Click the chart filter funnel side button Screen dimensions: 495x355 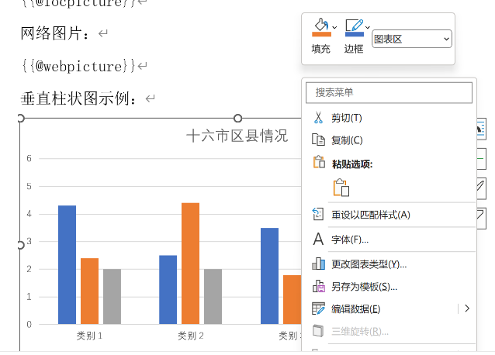pyautogui.click(x=481, y=218)
